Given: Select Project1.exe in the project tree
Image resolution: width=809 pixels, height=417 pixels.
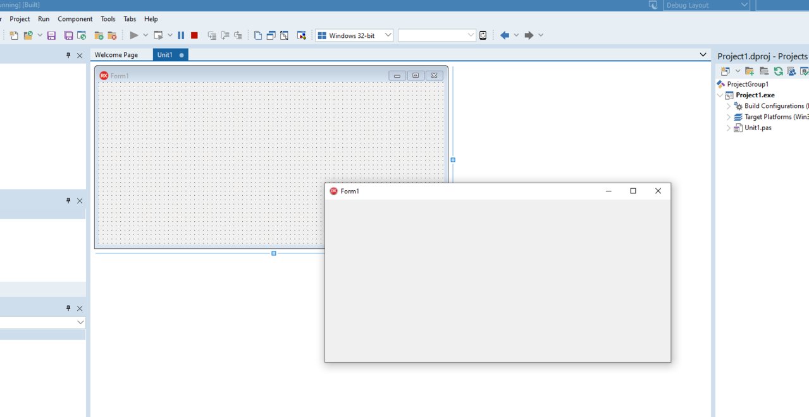Looking at the screenshot, I should 755,95.
